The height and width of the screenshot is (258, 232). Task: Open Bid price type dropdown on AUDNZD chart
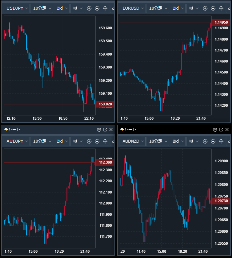coord(178,141)
